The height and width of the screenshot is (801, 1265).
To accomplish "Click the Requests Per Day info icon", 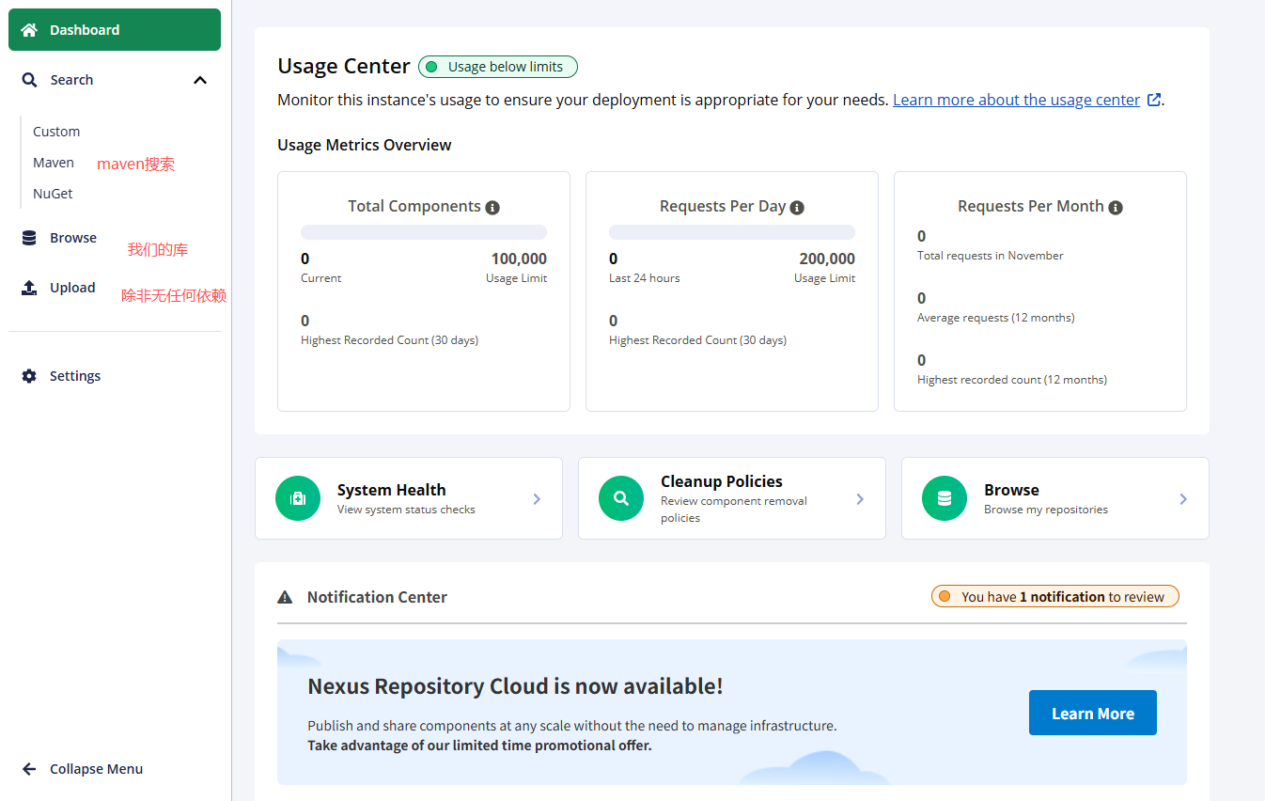I will [x=797, y=208].
